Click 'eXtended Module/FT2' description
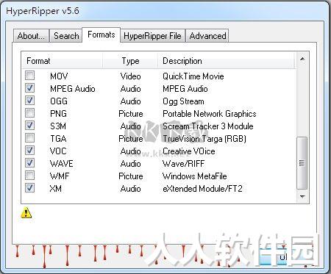Image resolution: width=331 pixels, height=274 pixels. tap(202, 189)
